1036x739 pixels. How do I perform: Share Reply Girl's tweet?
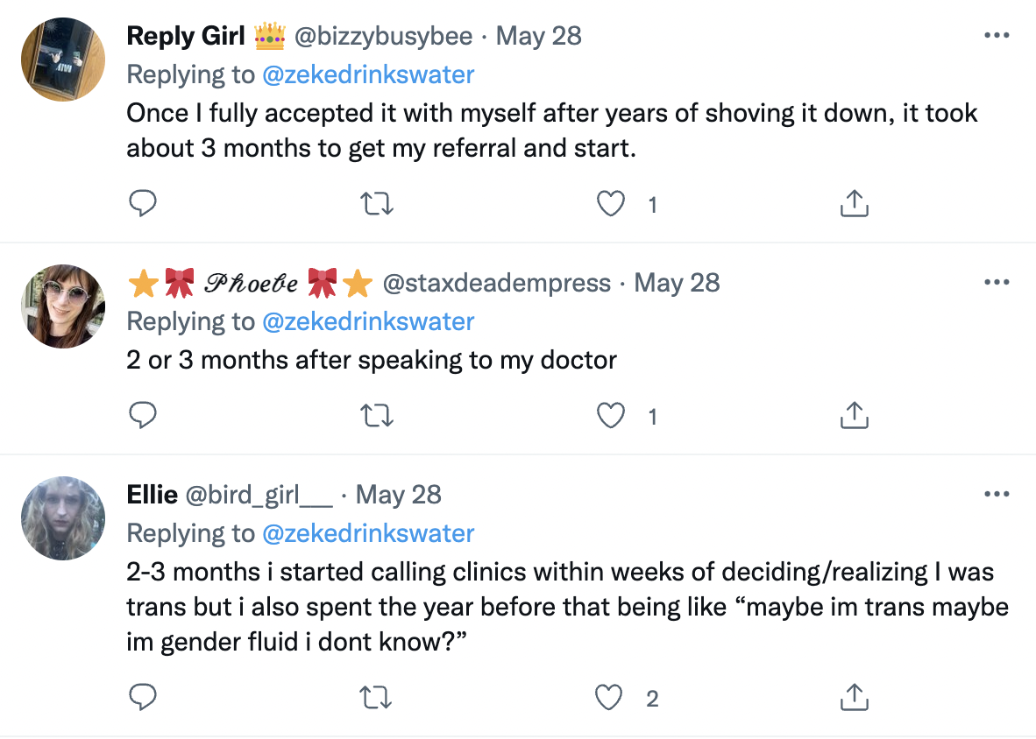854,204
